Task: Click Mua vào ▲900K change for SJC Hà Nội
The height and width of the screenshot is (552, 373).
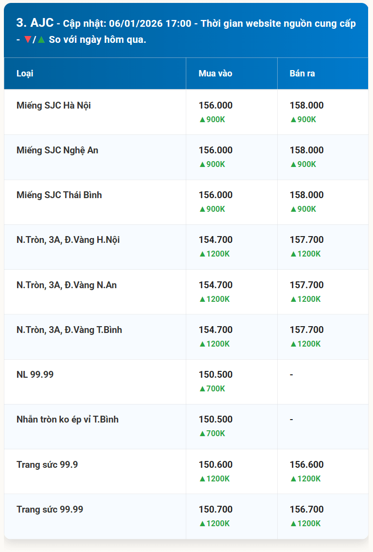Action: tap(213, 120)
